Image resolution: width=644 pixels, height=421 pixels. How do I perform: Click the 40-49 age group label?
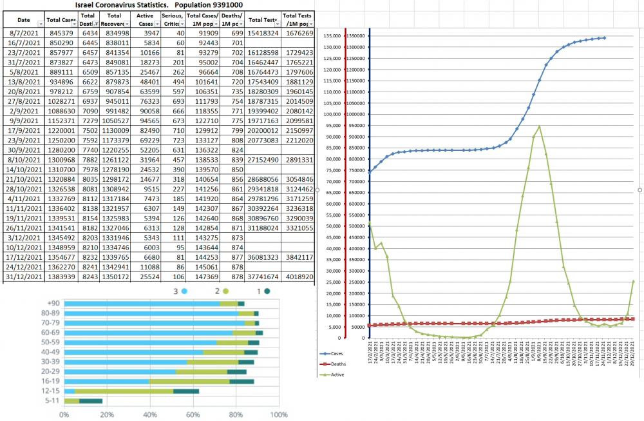[50, 352]
